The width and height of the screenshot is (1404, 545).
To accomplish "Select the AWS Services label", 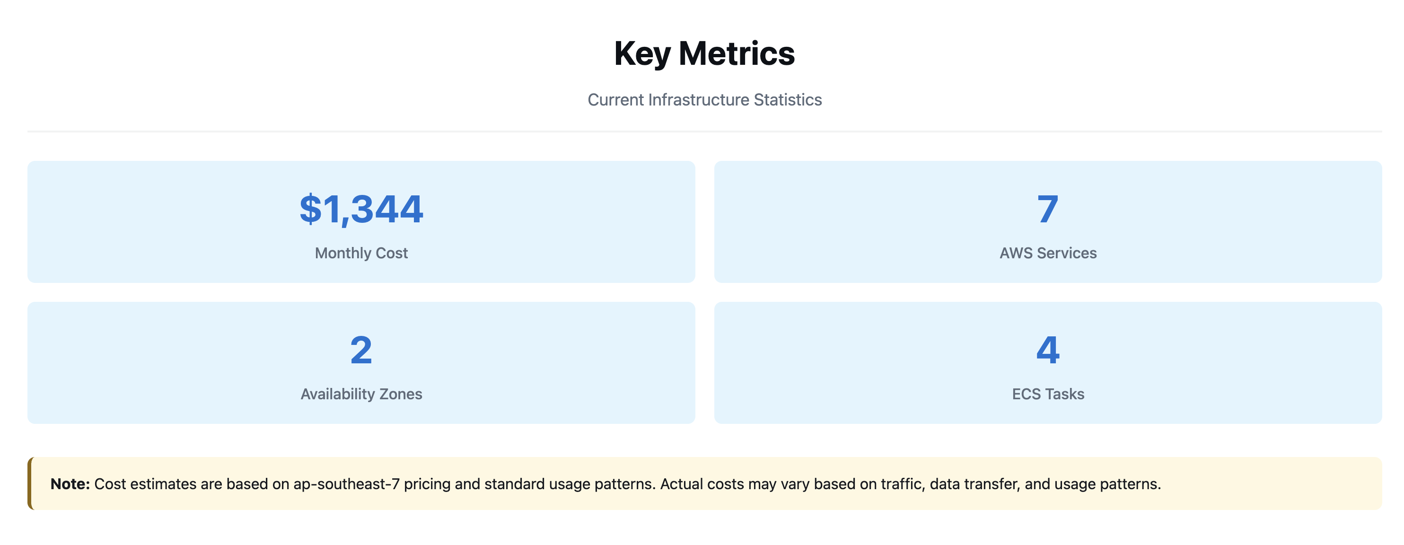I will point(1047,253).
